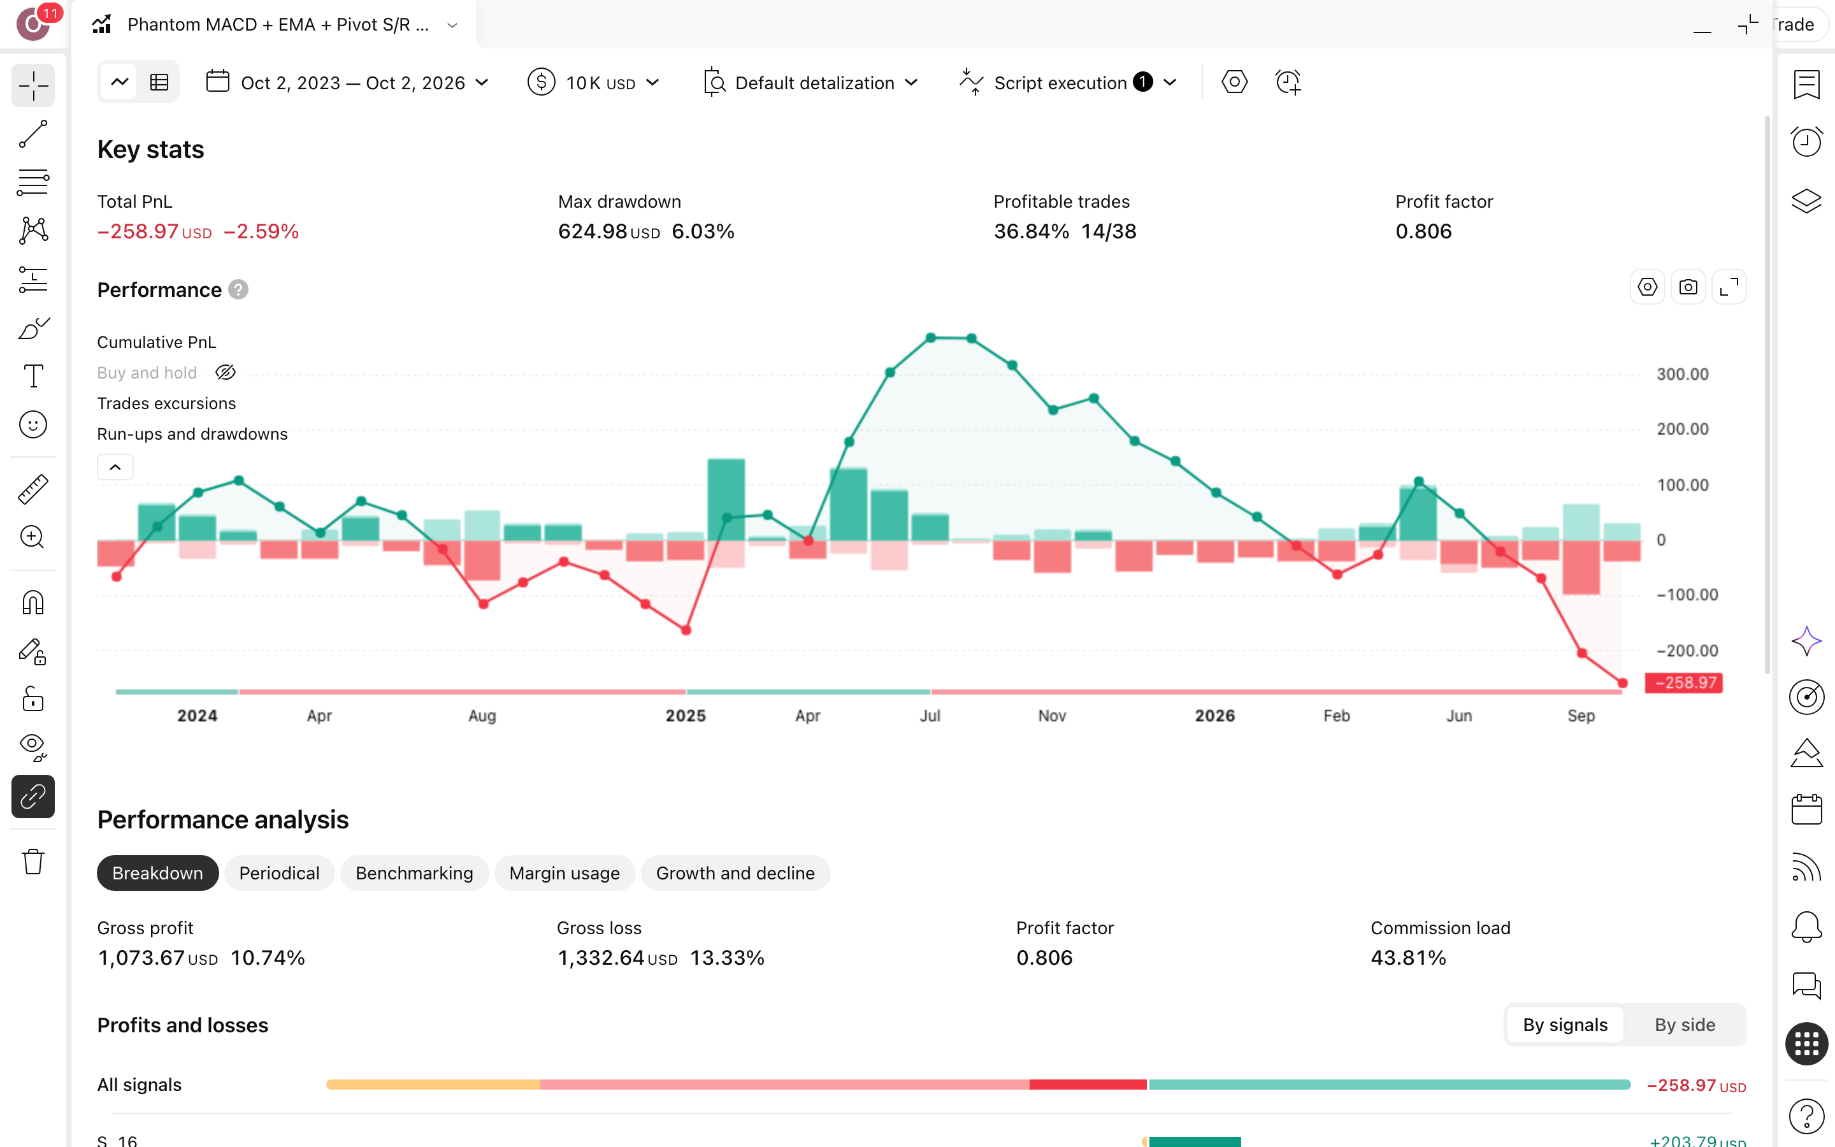Viewport: 1835px width, 1147px height.
Task: Open the watchlist panel icon
Action: coord(1806,84)
